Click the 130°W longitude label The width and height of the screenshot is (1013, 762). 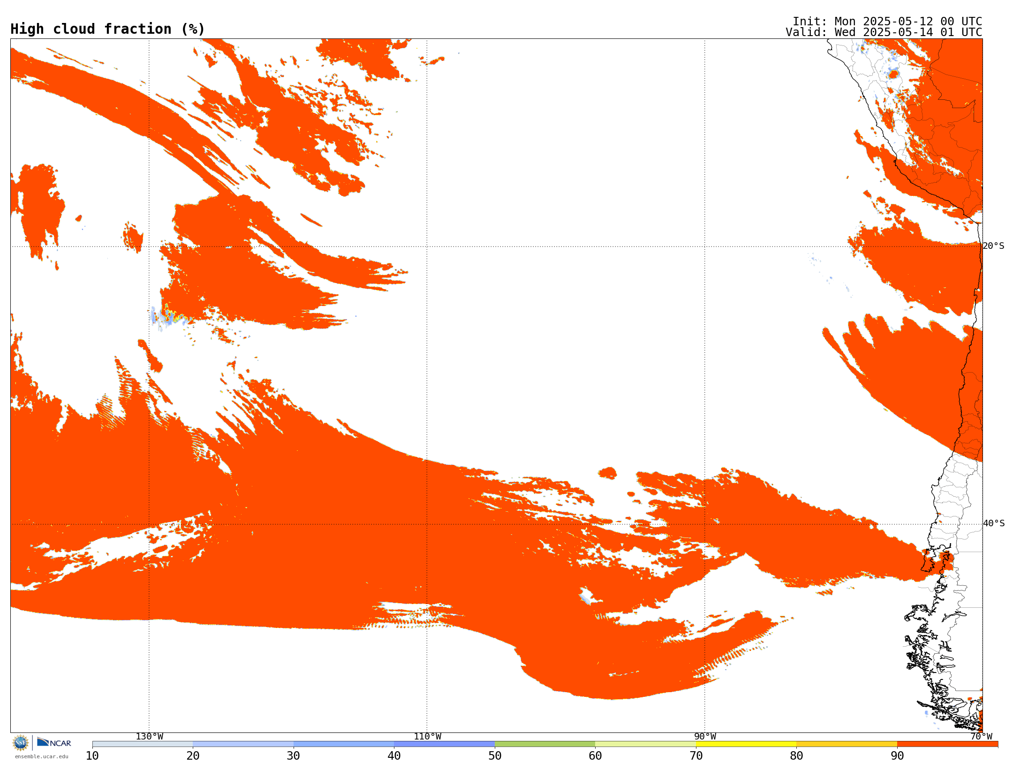click(150, 737)
